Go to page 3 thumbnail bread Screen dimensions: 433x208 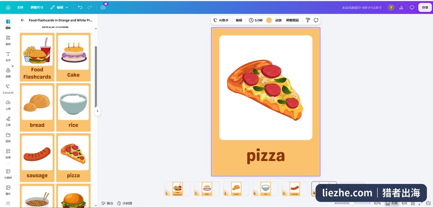(236, 189)
